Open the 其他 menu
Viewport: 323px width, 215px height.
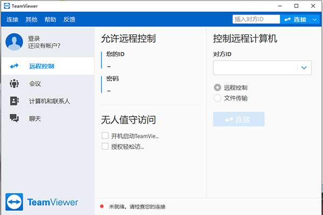[31, 19]
